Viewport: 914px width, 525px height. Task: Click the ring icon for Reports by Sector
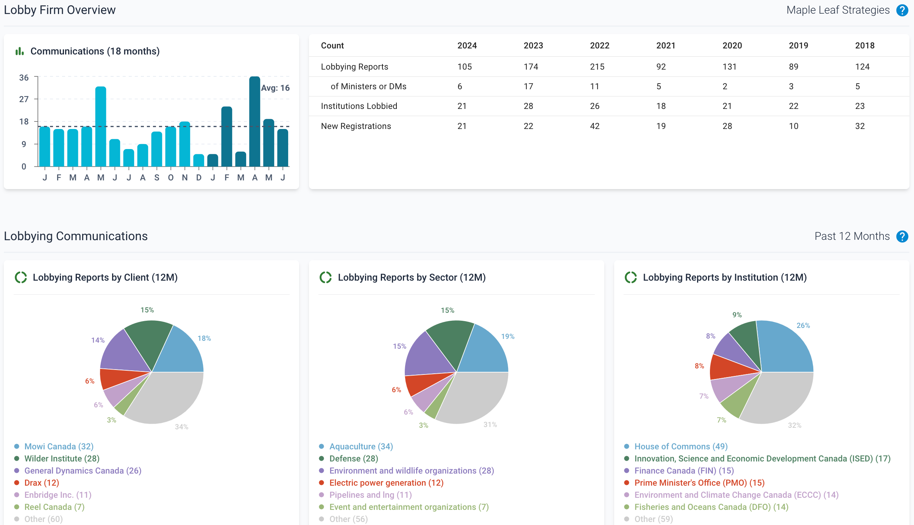(x=326, y=277)
